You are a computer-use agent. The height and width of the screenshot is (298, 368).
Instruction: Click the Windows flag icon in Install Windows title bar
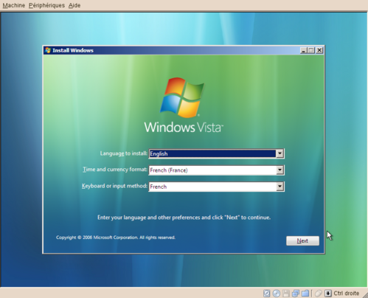coord(48,50)
